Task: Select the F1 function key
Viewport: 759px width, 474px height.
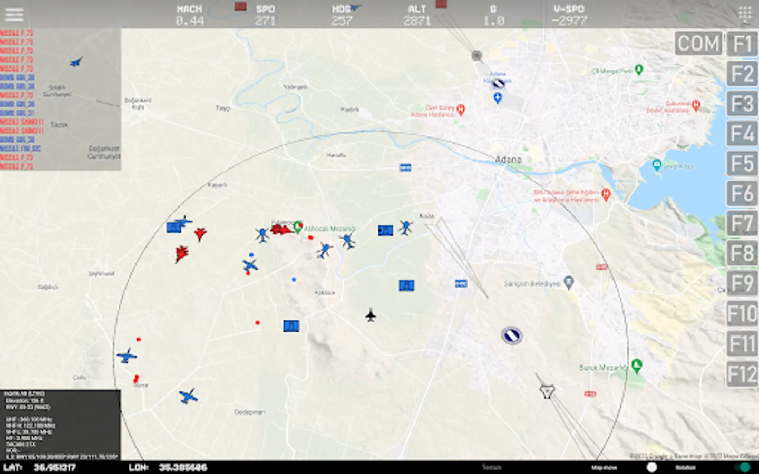Action: (x=742, y=44)
